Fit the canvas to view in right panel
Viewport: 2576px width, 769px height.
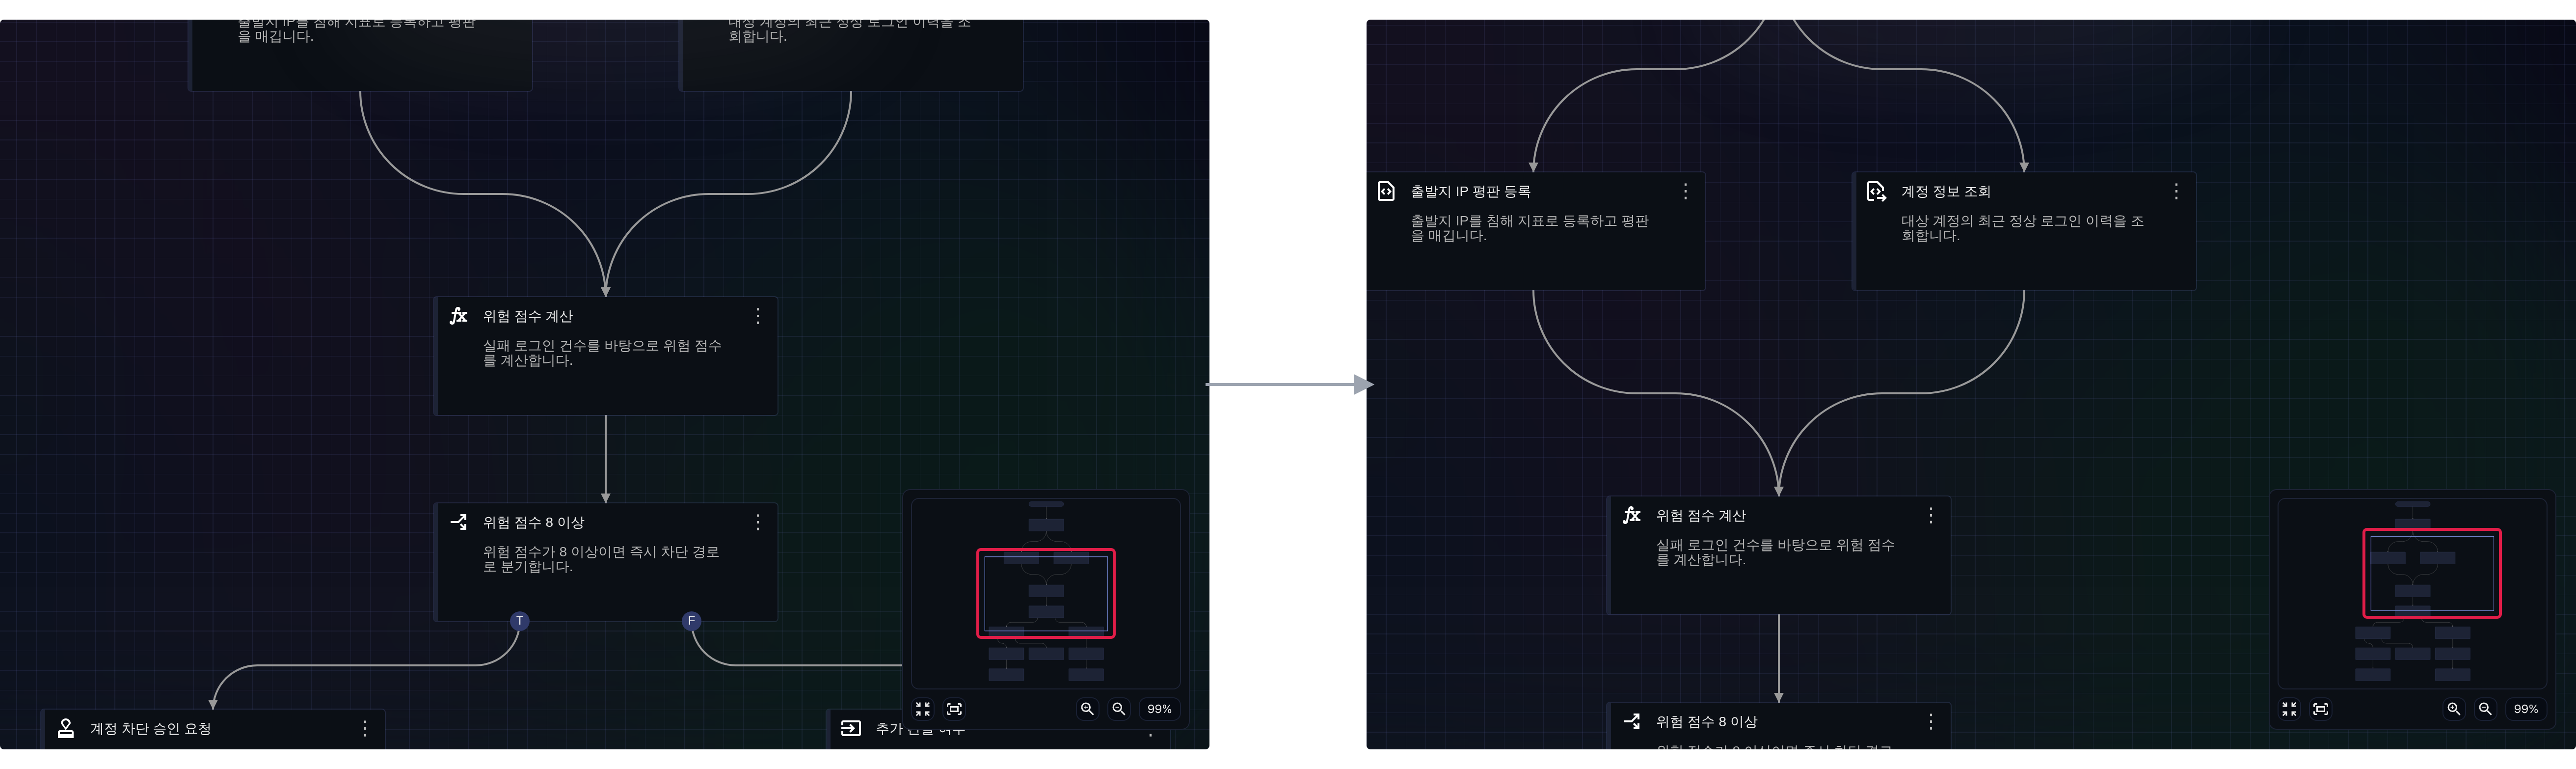point(2321,709)
